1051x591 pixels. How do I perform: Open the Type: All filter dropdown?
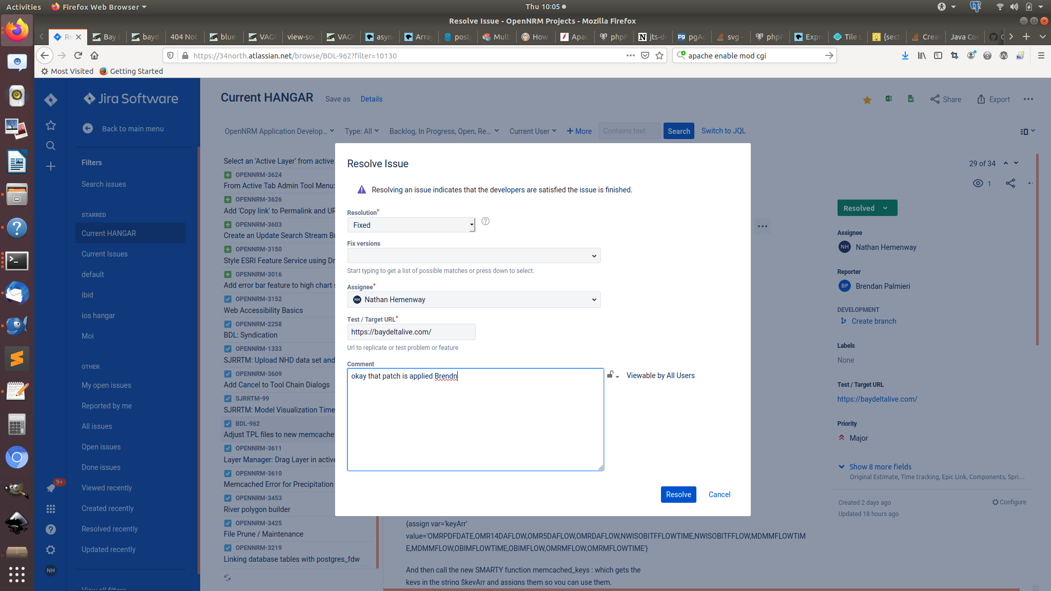point(362,131)
